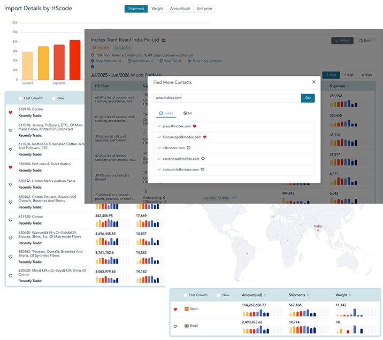Favorite 620342 Cotton Men's Arabian Pants

click(11, 184)
